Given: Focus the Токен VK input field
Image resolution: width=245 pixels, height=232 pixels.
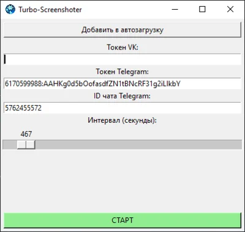Looking at the screenshot, I should click(123, 59).
